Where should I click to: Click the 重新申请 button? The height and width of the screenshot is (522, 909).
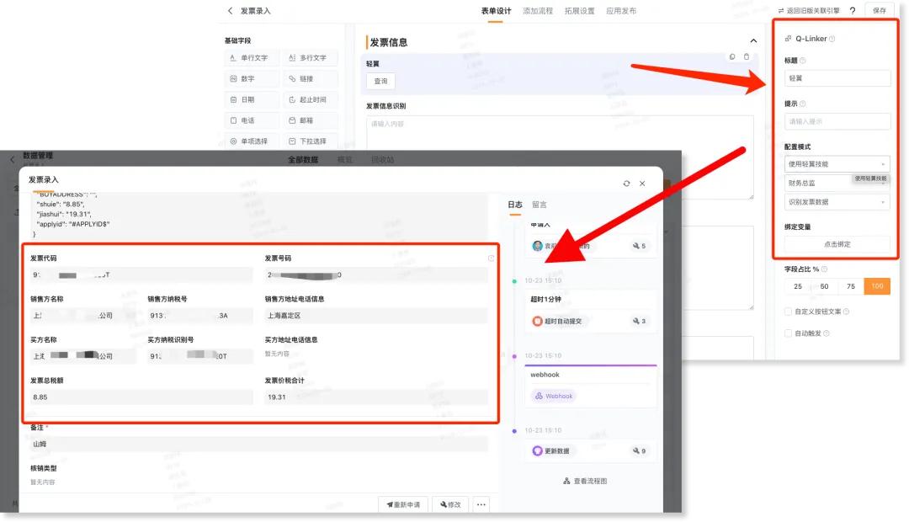click(403, 504)
